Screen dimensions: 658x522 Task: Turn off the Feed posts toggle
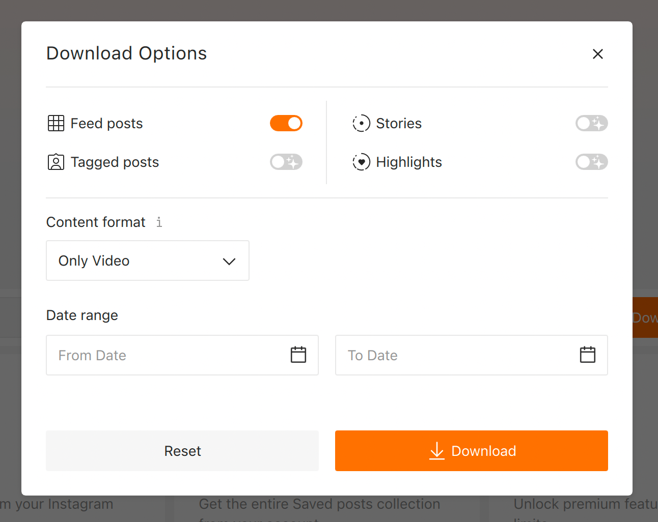(286, 123)
